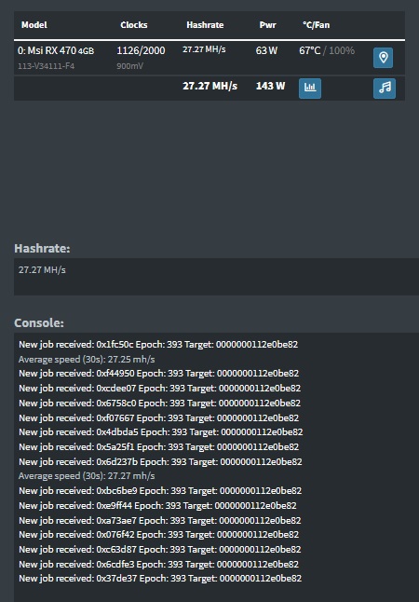Image resolution: width=419 pixels, height=602 pixels.
Task: Click the 100% fan speed value
Action: (342, 50)
